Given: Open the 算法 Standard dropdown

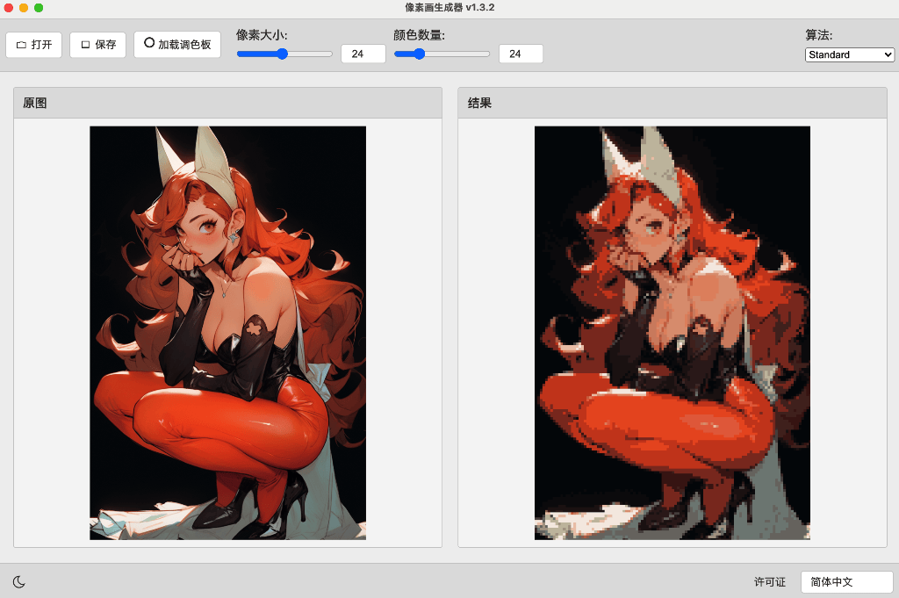Looking at the screenshot, I should 849,54.
